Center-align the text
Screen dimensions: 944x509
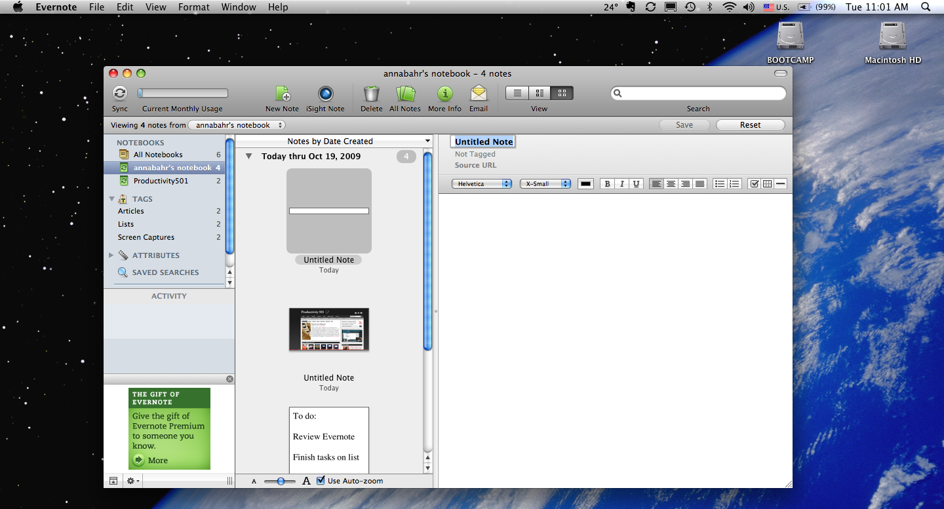[x=671, y=184]
